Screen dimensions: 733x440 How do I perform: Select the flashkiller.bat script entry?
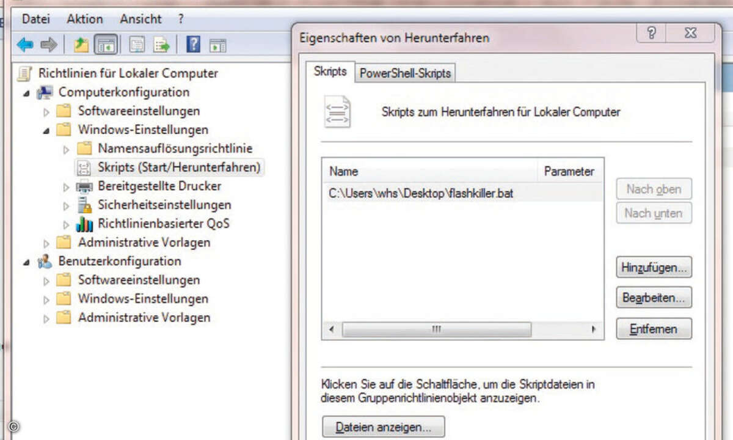click(462, 193)
